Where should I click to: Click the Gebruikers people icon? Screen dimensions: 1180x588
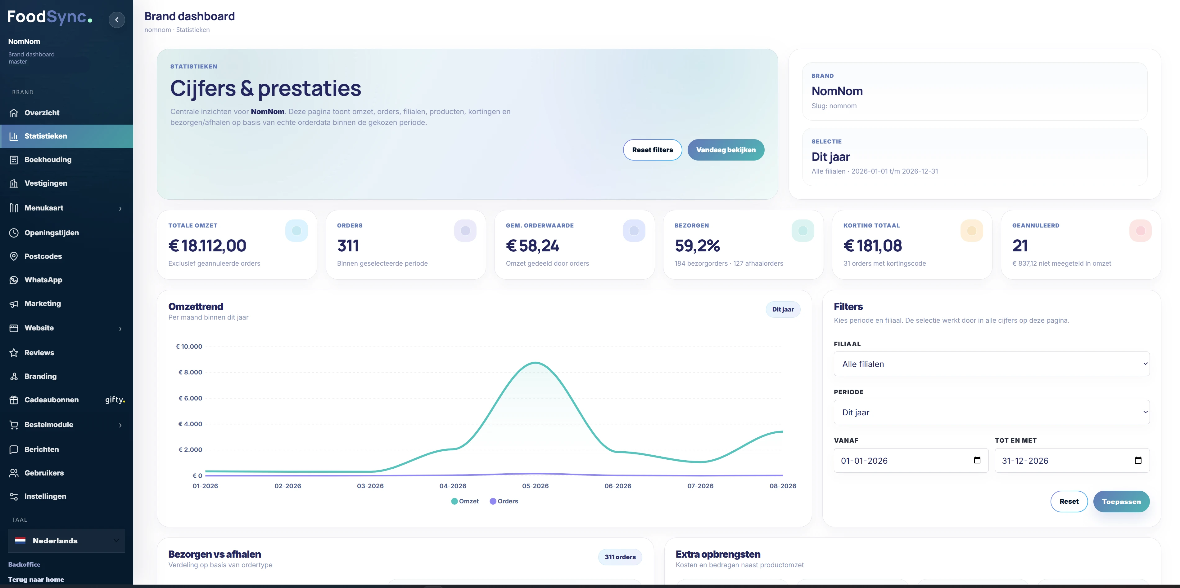14,473
